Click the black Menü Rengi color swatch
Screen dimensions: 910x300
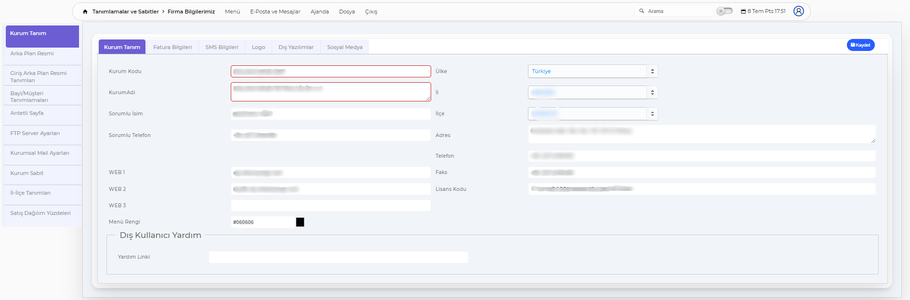pos(300,222)
